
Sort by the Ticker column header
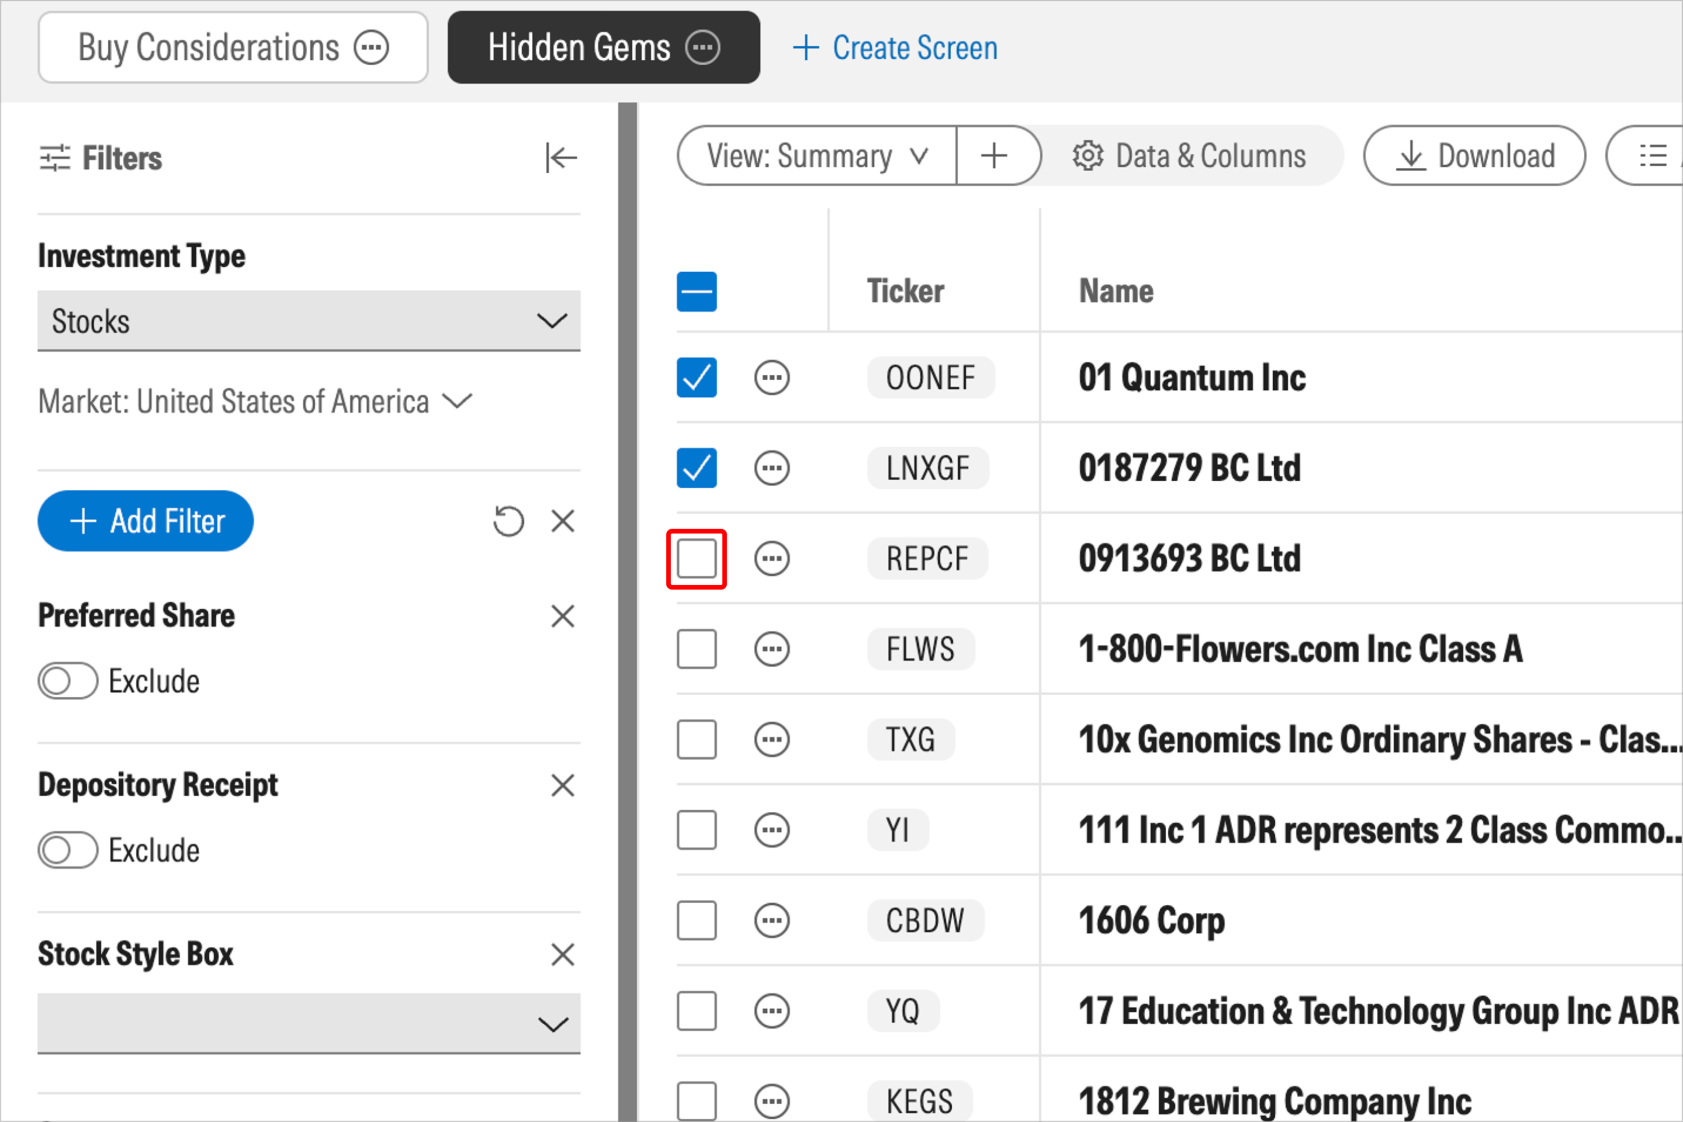coord(906,291)
